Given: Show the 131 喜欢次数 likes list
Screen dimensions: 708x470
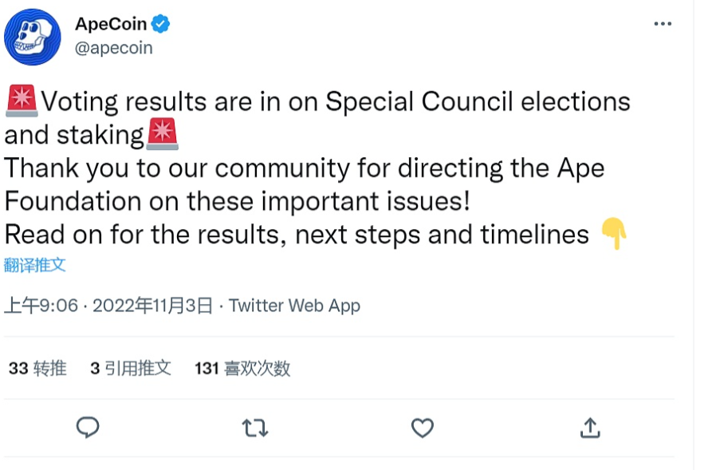Looking at the screenshot, I should (242, 368).
